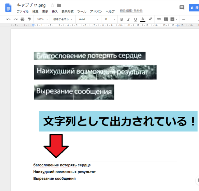Viewport: 199px width, 191px height.
Task: Open the 100% zoom dropdown
Action: pos(42,19)
